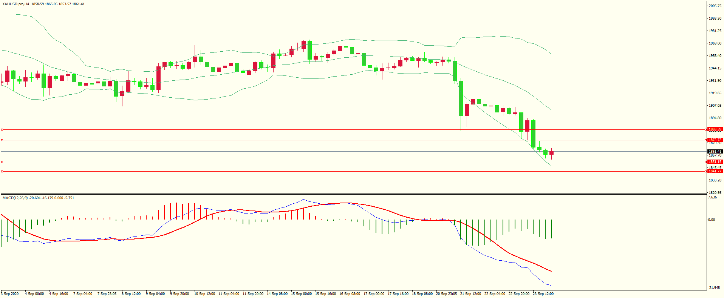The height and width of the screenshot is (298, 724).
Task: Click the 1969.00 price scale label
Action: tap(715, 43)
